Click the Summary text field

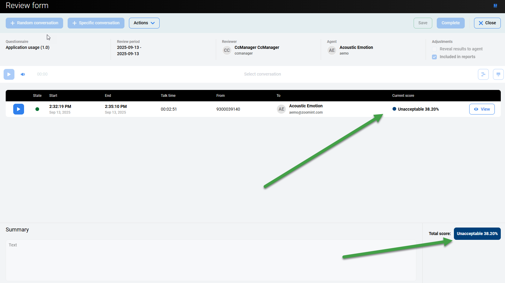(x=211, y=260)
